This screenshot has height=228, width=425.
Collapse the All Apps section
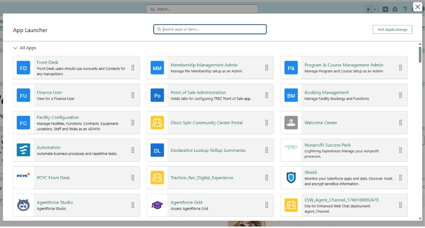tap(15, 48)
